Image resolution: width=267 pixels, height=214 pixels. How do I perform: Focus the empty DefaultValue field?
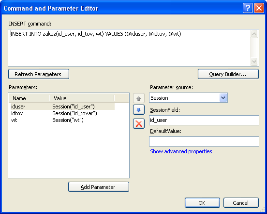pos(204,141)
